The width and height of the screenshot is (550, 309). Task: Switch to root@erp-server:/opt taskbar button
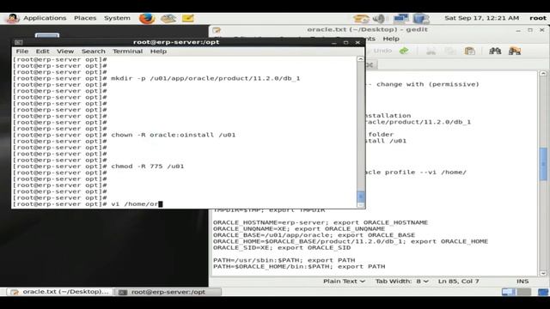coord(168,292)
